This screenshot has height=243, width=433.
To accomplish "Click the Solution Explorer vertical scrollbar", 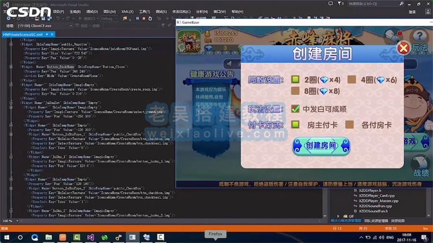I will point(429,203).
